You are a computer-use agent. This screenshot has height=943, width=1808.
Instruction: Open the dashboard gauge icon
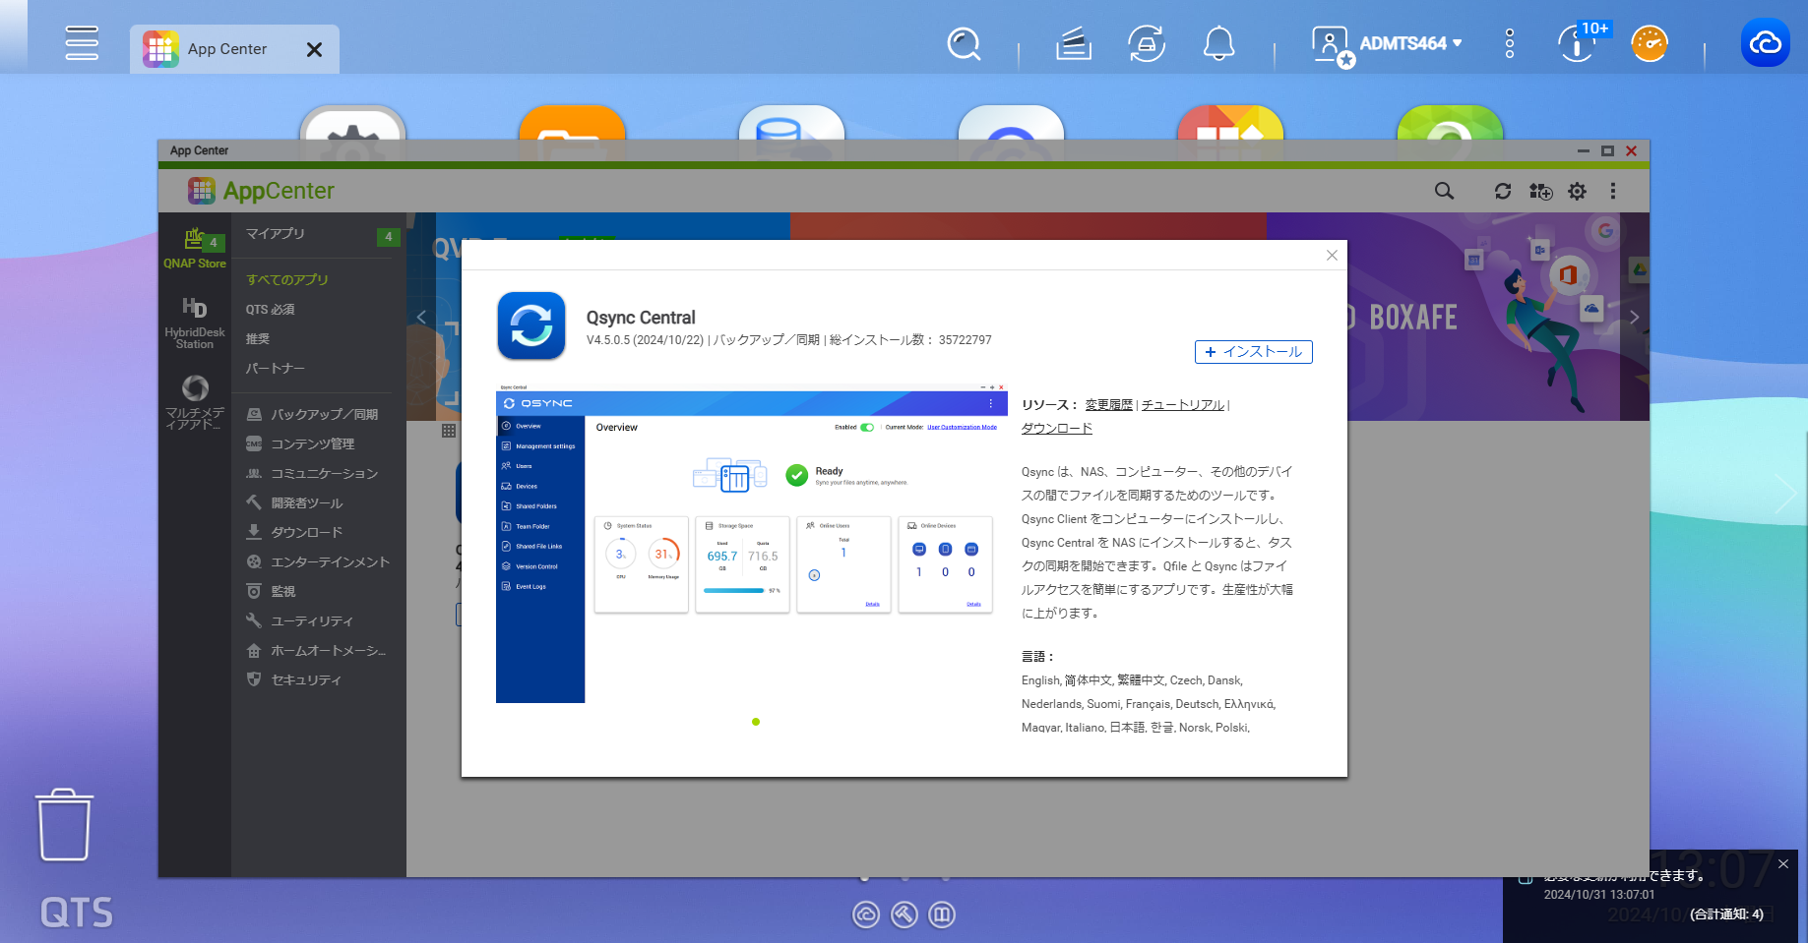pos(1650,43)
